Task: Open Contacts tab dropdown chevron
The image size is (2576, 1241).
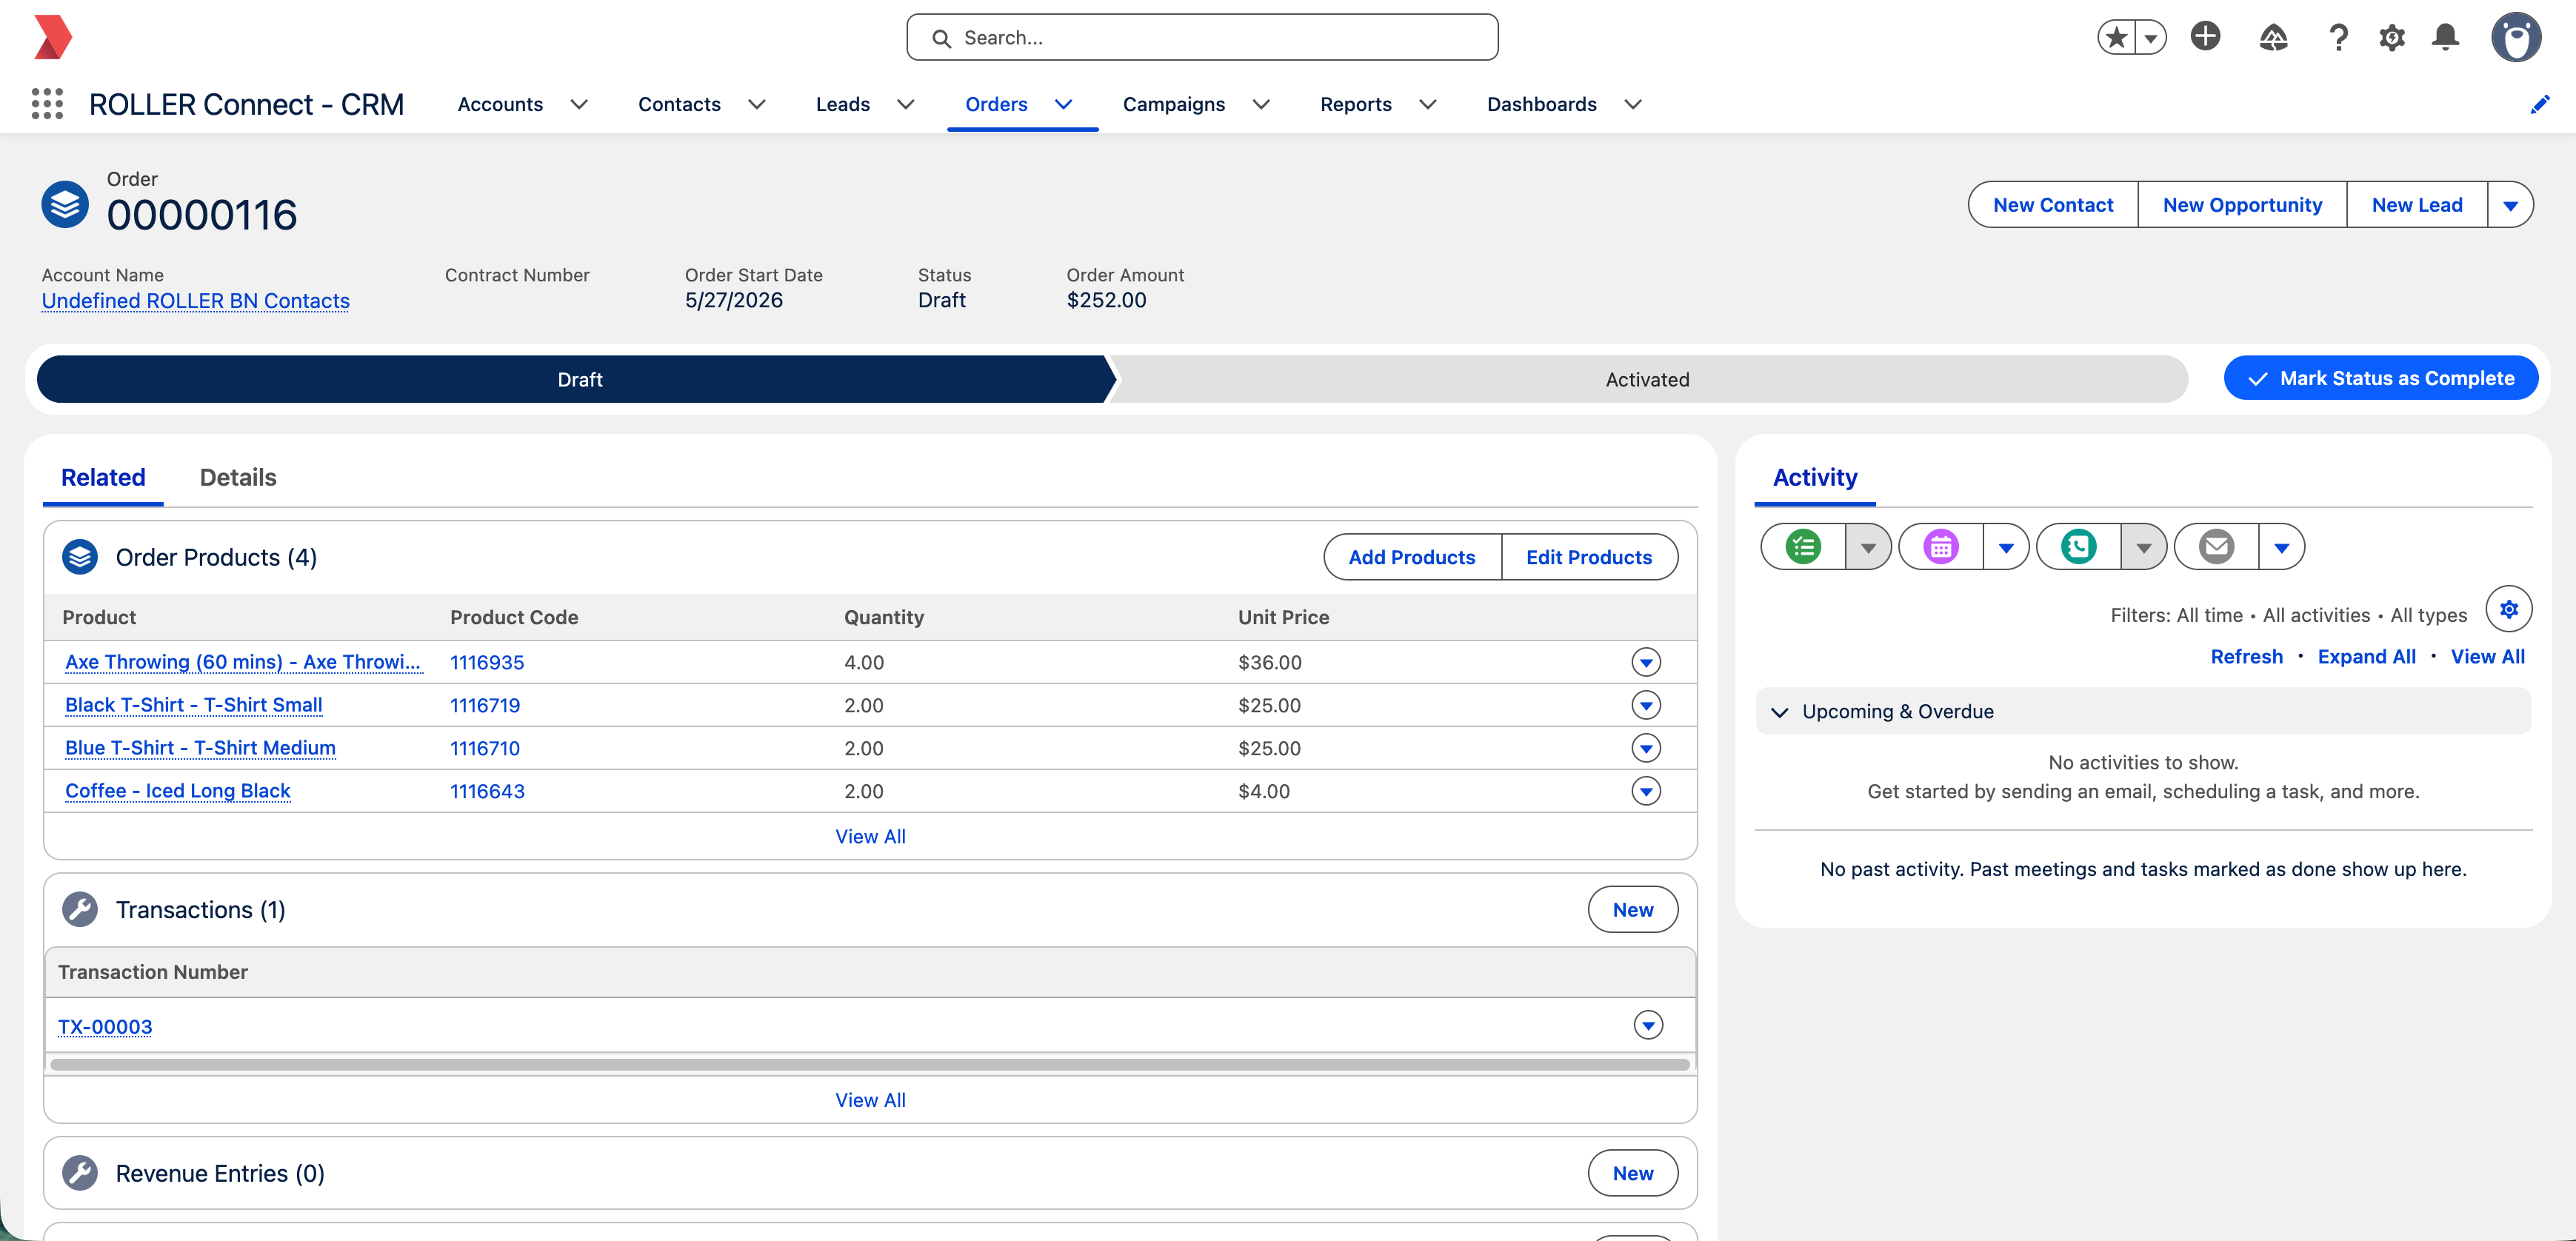Action: [757, 104]
